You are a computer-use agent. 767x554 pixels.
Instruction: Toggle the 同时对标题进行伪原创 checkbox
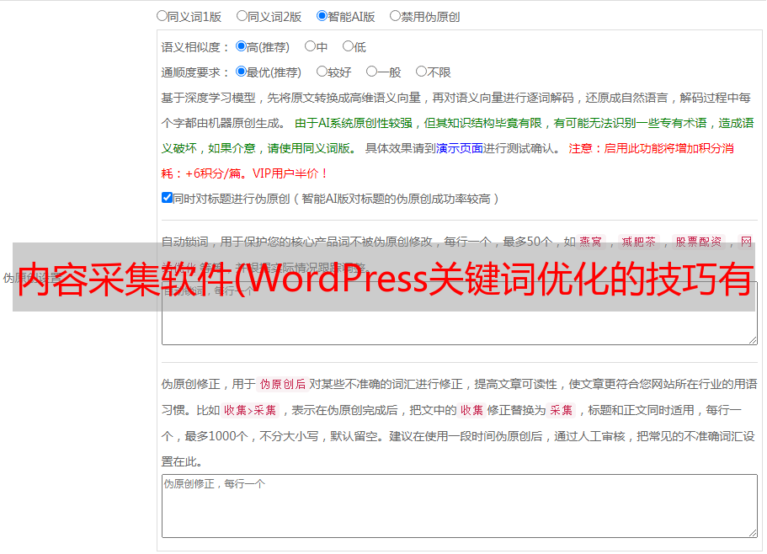(167, 198)
